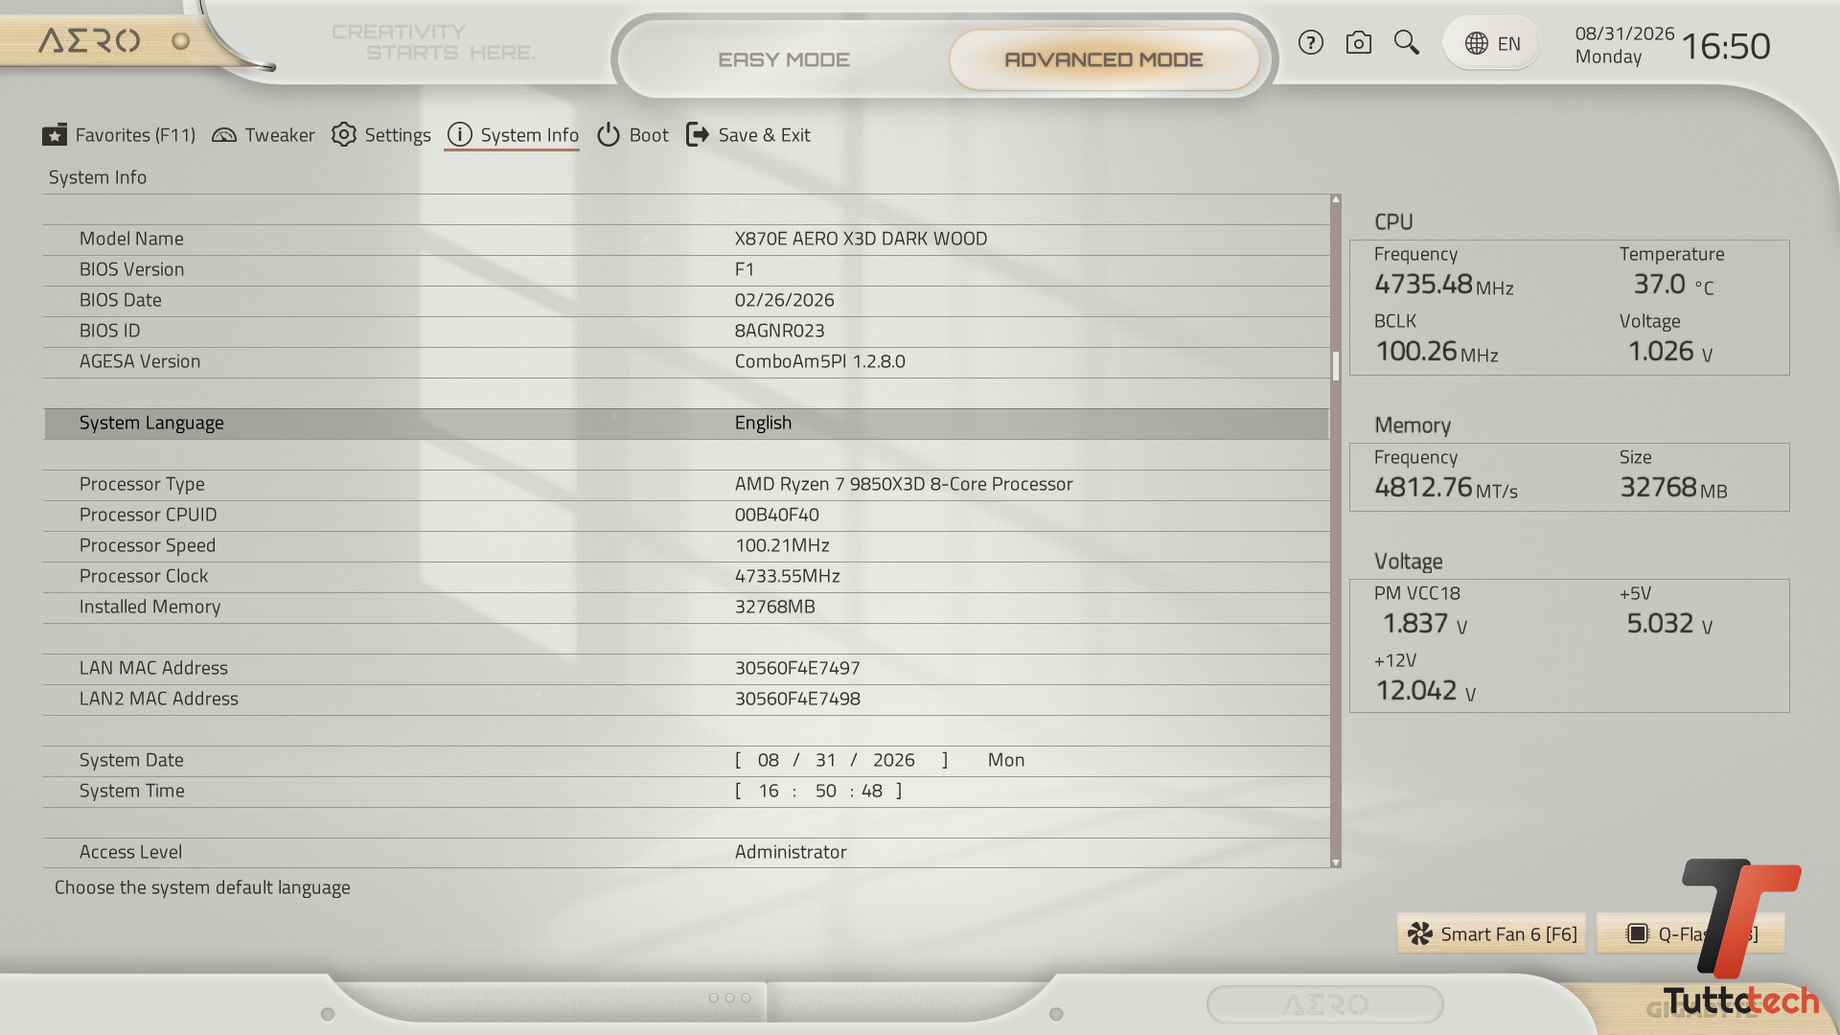Image resolution: width=1840 pixels, height=1035 pixels.
Task: Click the LAN2 MAC Address value 30560F4E7498
Action: click(797, 699)
